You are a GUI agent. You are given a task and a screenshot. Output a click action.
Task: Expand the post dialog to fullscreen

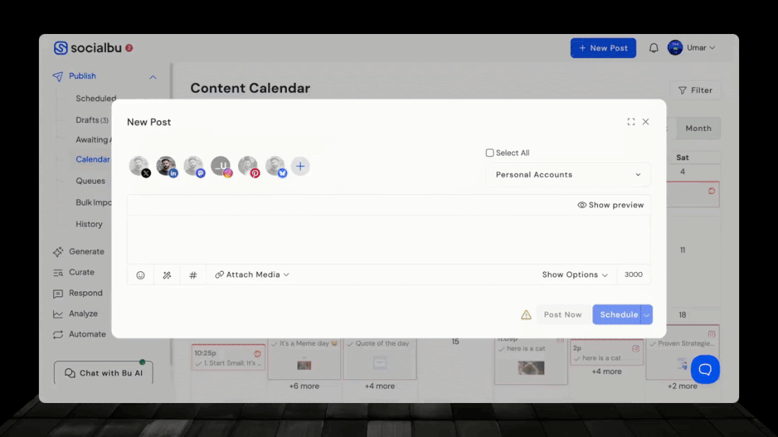631,122
